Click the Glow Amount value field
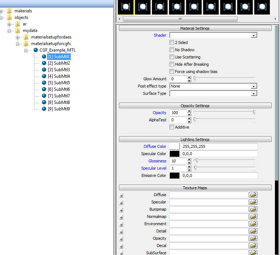Viewport: 280px width, 255px height. point(178,79)
